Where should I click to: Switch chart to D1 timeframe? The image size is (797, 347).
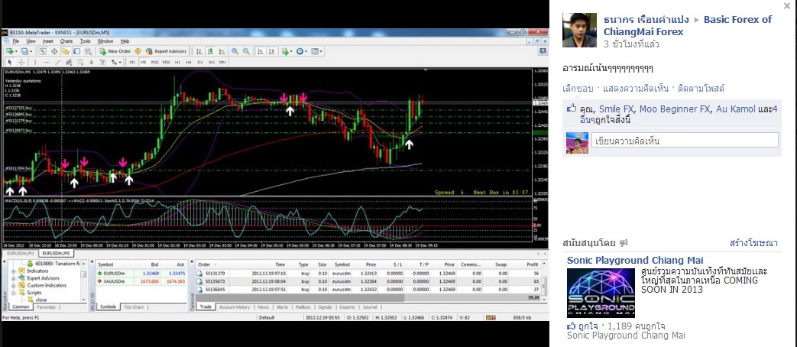pyautogui.click(x=199, y=62)
